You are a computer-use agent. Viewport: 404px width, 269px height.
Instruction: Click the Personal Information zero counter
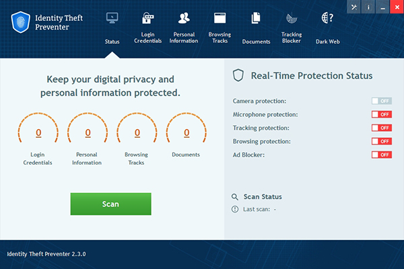87,133
